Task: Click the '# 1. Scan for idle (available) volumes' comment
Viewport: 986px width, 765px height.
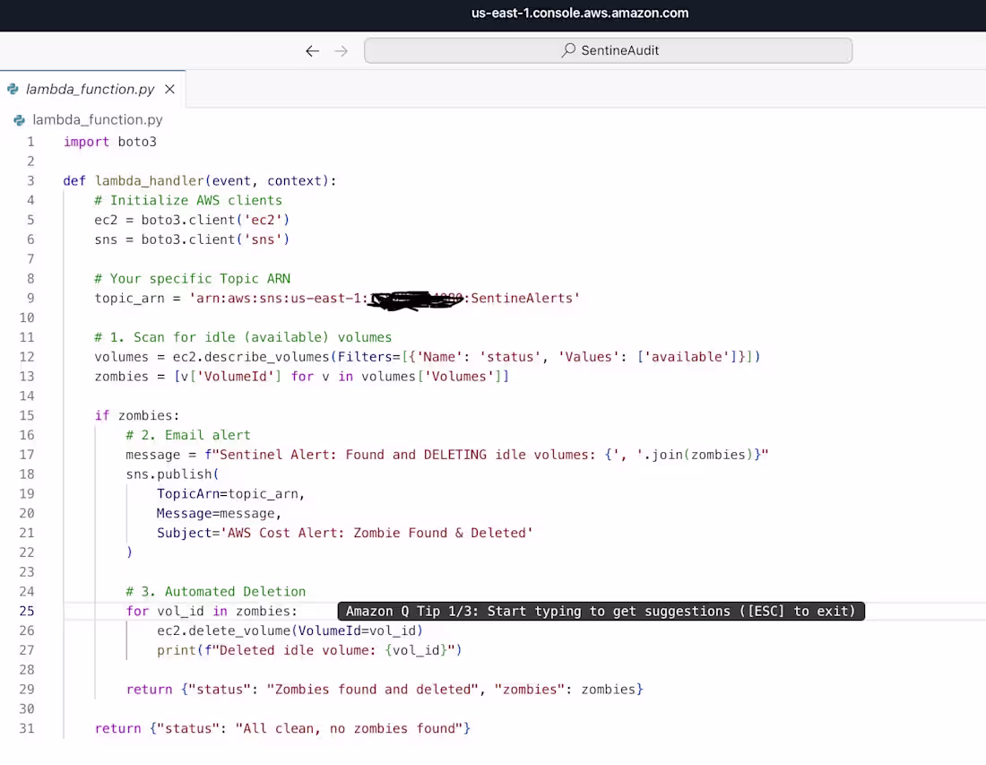Action: point(243,337)
